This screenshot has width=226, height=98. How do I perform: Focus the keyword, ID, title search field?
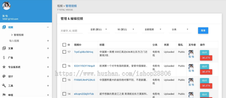tap(72, 31)
